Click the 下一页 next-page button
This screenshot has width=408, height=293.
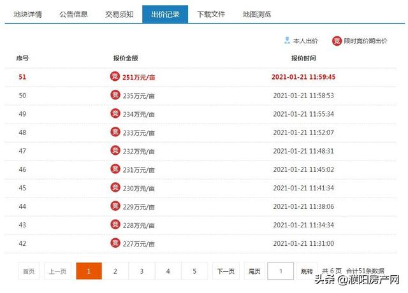(226, 271)
